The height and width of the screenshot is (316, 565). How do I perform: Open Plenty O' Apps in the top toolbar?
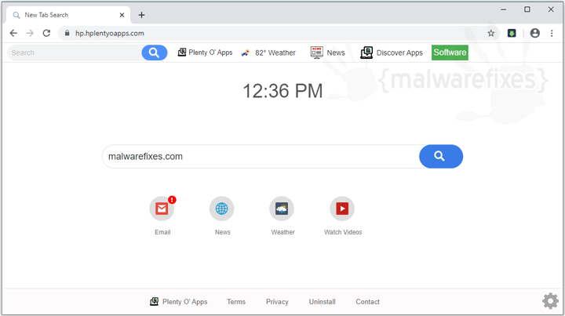point(205,53)
